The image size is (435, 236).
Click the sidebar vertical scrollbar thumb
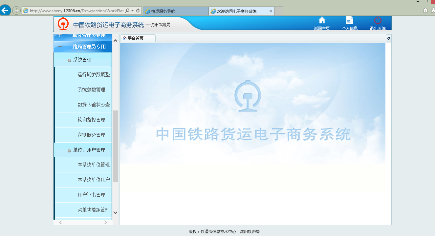coord(115,146)
